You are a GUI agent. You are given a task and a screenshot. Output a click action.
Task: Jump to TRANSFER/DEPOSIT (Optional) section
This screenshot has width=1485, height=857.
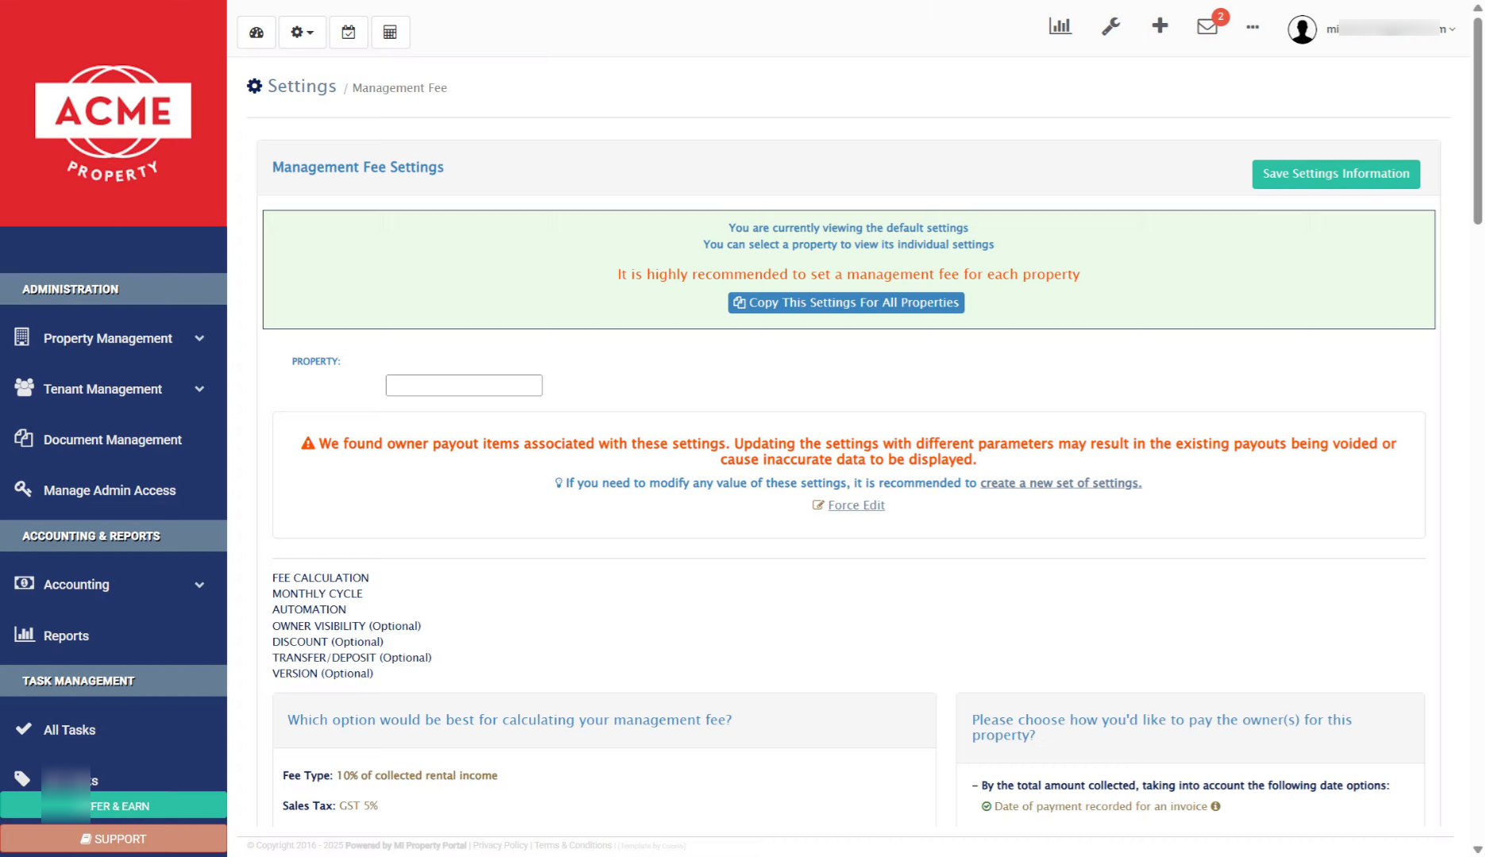(352, 658)
